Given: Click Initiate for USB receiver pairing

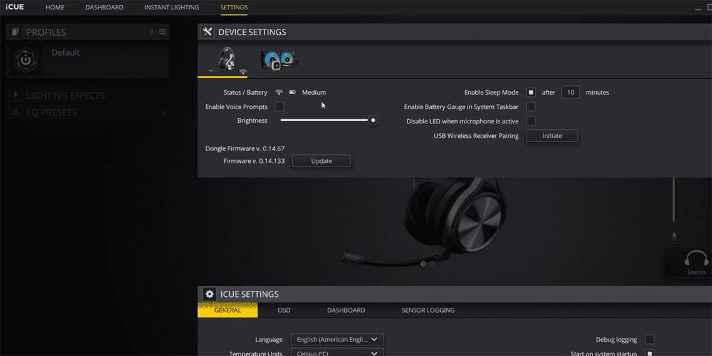Looking at the screenshot, I should click(x=552, y=136).
